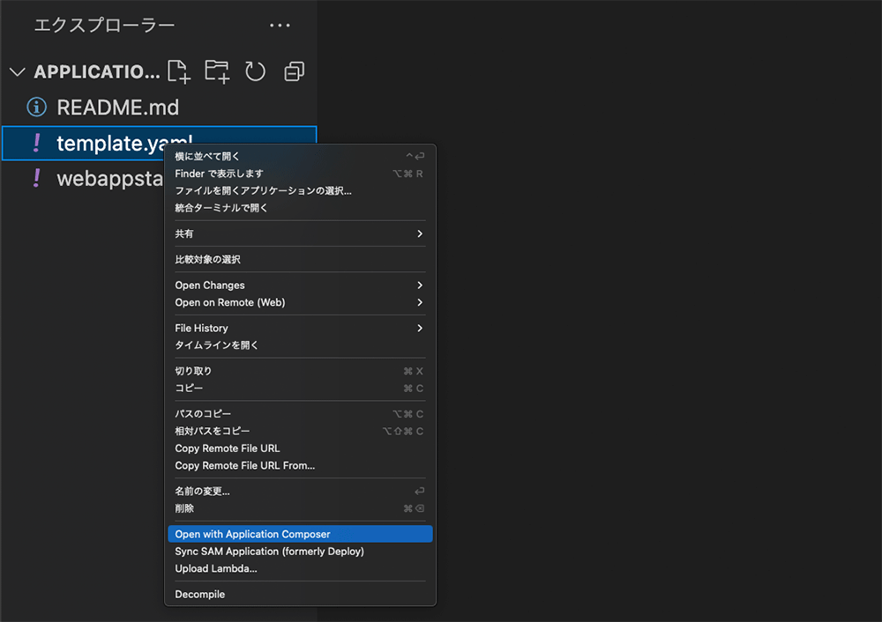882x622 pixels.
Task: Collapse the APPLICATIO... folder section
Action: pos(18,72)
